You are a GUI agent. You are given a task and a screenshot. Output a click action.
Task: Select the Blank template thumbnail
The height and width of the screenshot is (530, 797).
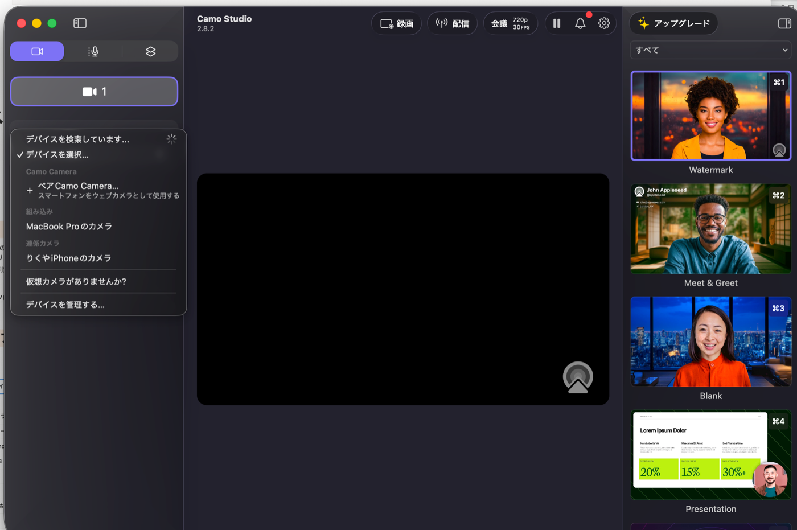point(711,342)
